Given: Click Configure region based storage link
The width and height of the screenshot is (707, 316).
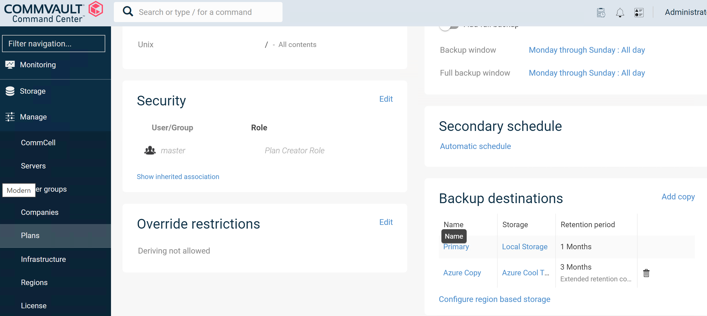Looking at the screenshot, I should click(495, 299).
